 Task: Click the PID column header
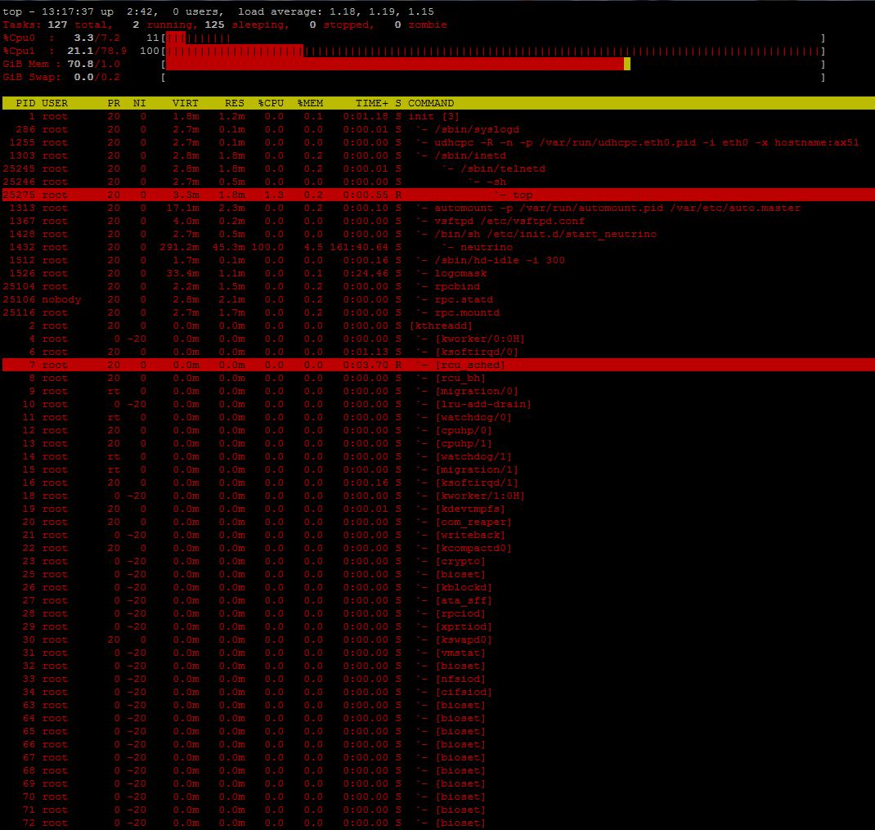(26, 103)
